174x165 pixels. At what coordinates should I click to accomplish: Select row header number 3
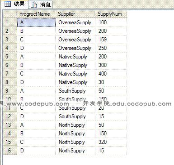pos(10,40)
